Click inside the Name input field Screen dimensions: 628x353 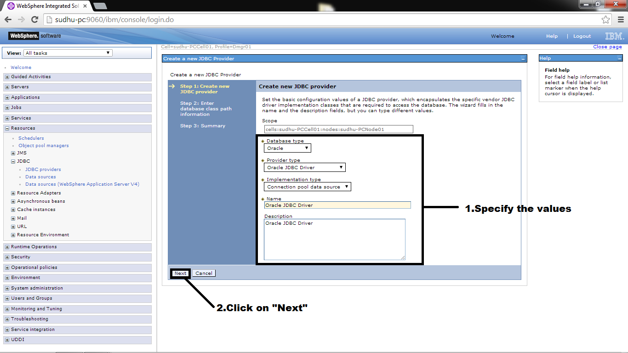pos(337,205)
